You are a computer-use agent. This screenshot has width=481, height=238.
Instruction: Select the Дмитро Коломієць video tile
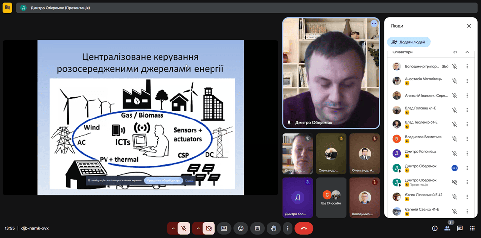pyautogui.click(x=297, y=197)
